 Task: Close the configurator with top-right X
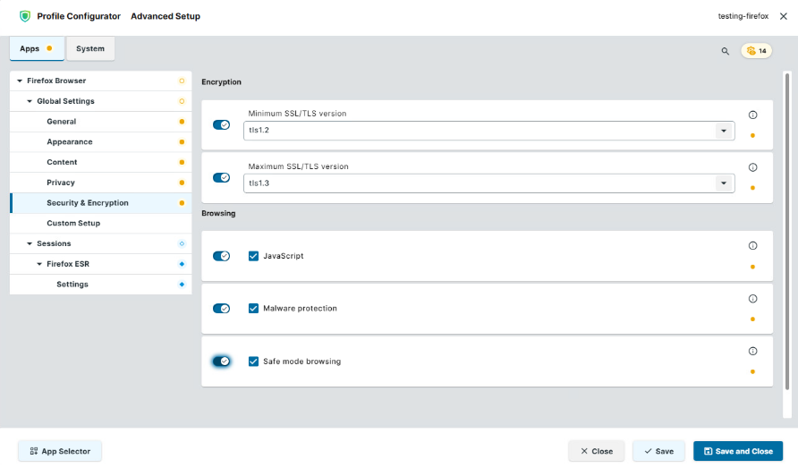click(784, 16)
